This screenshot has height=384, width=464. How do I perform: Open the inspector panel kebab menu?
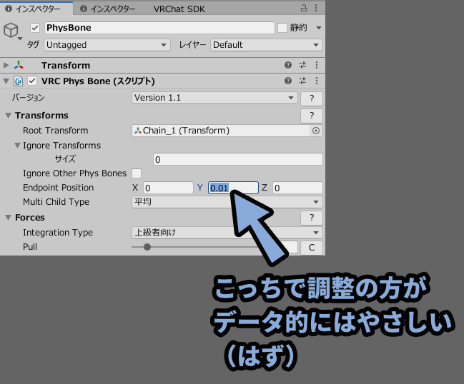pyautogui.click(x=317, y=9)
